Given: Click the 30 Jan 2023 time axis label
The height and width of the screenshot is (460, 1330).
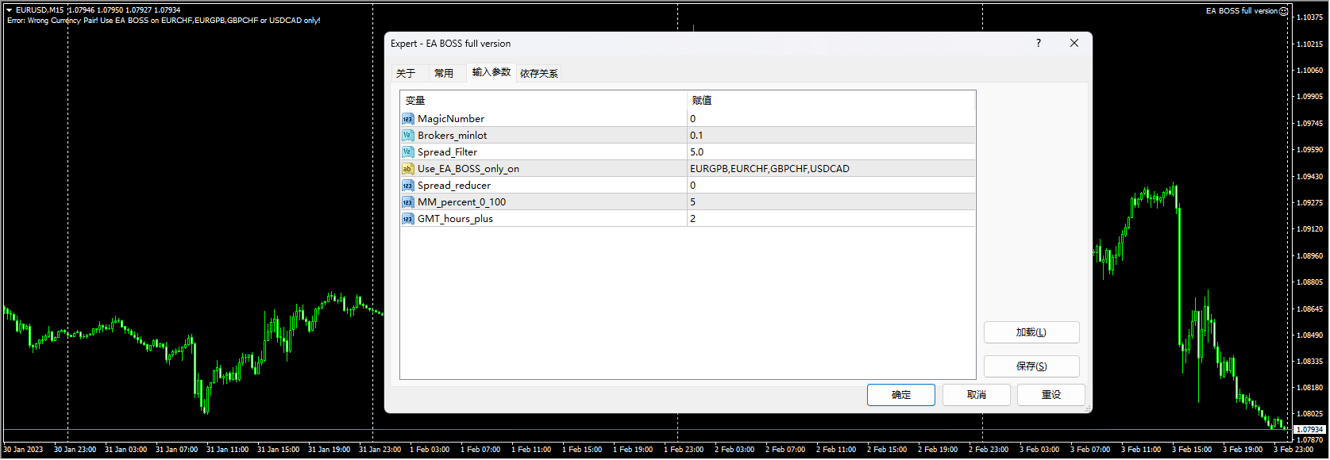Looking at the screenshot, I should pyautogui.click(x=24, y=450).
